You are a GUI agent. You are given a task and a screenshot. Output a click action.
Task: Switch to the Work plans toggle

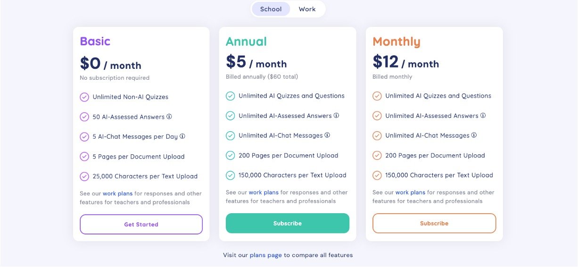click(x=307, y=9)
